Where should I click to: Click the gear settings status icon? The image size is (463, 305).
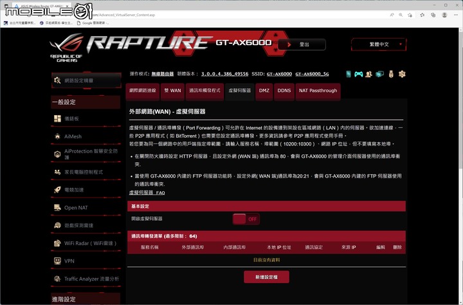(402, 74)
